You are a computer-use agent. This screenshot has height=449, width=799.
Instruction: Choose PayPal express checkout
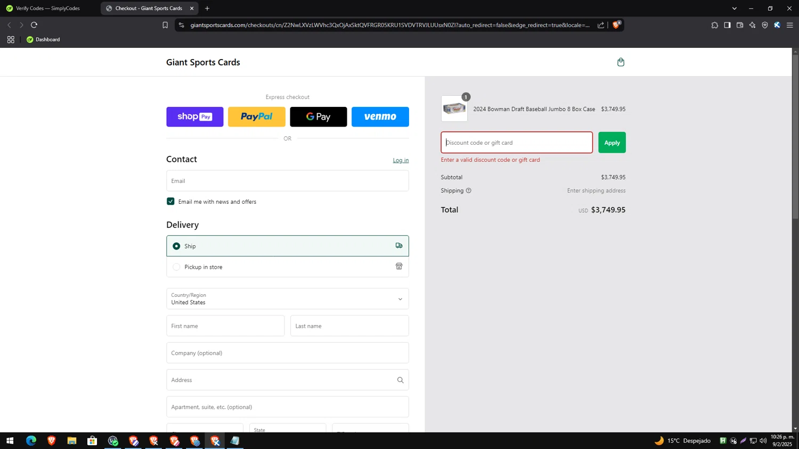click(x=257, y=117)
